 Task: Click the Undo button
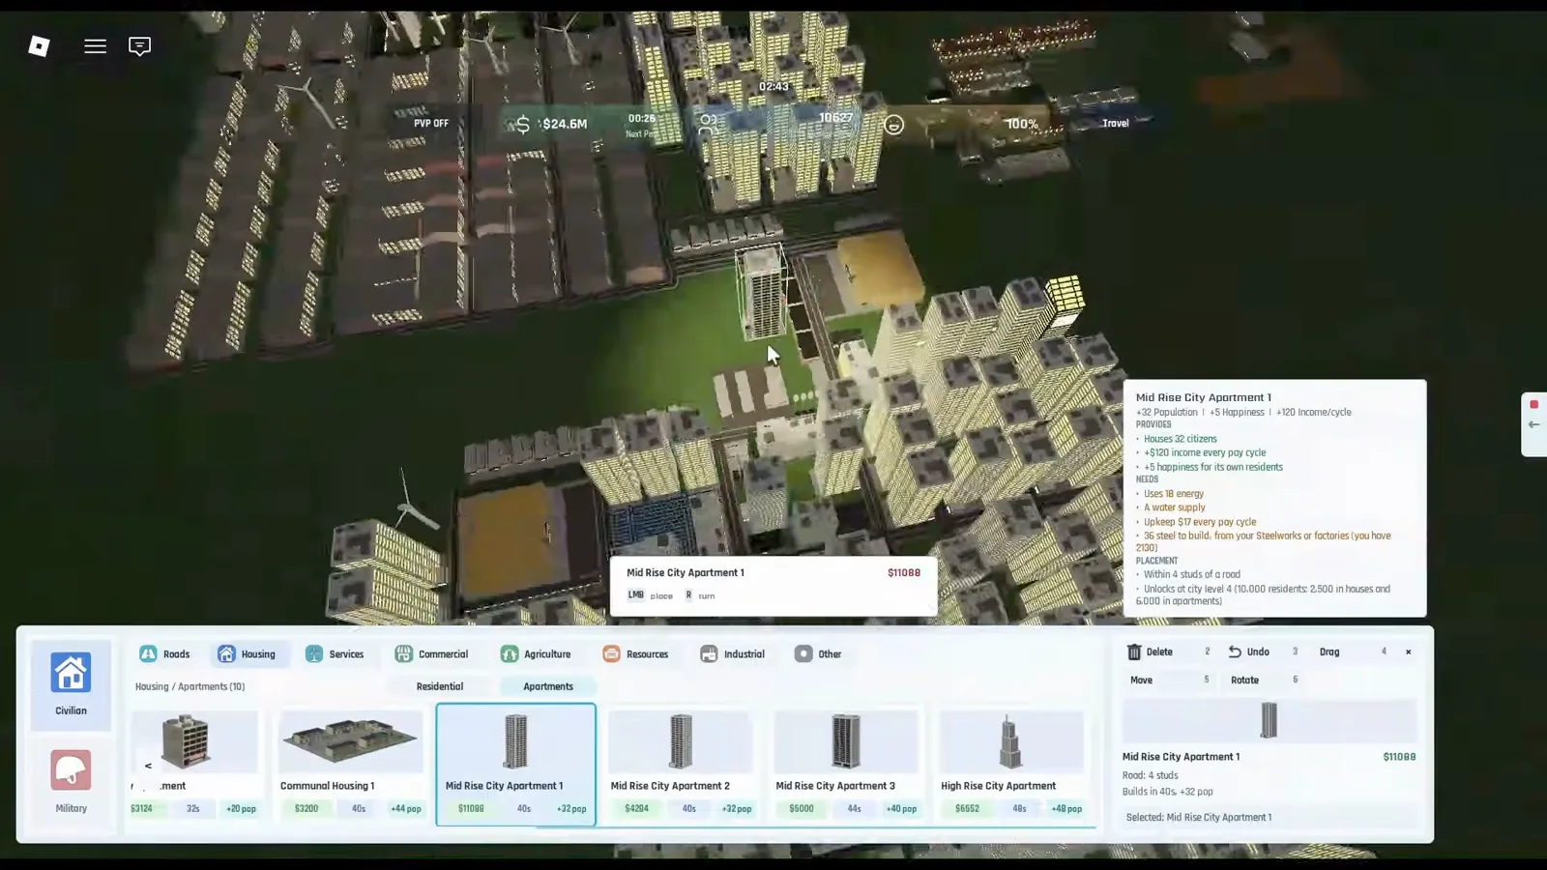1248,652
